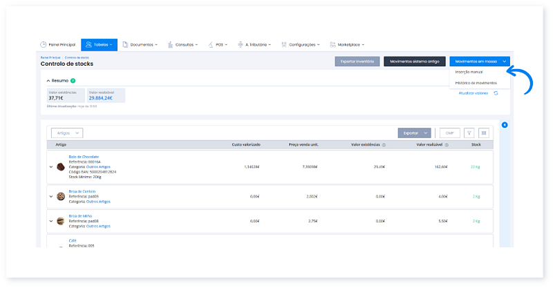Click the green Resumo info badge

pyautogui.click(x=73, y=80)
